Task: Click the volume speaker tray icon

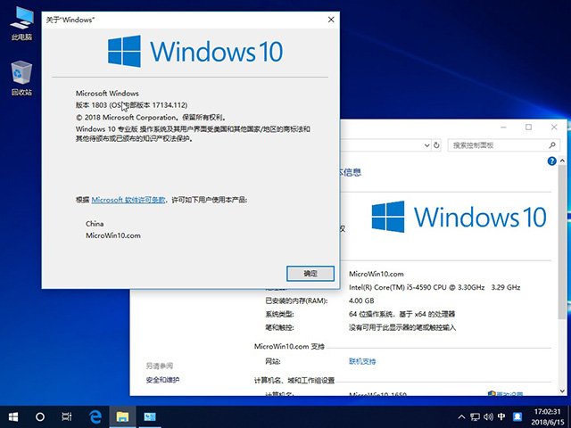Action: point(488,416)
